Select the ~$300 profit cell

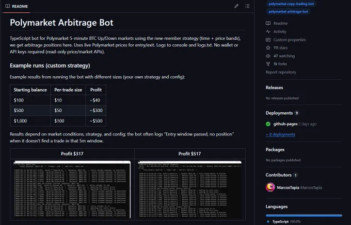click(x=96, y=110)
